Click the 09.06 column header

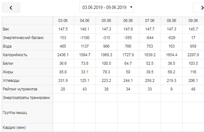(193, 21)
